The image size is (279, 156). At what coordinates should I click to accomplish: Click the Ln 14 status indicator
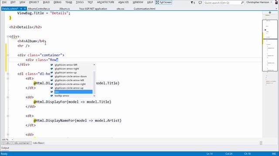click(x=210, y=154)
